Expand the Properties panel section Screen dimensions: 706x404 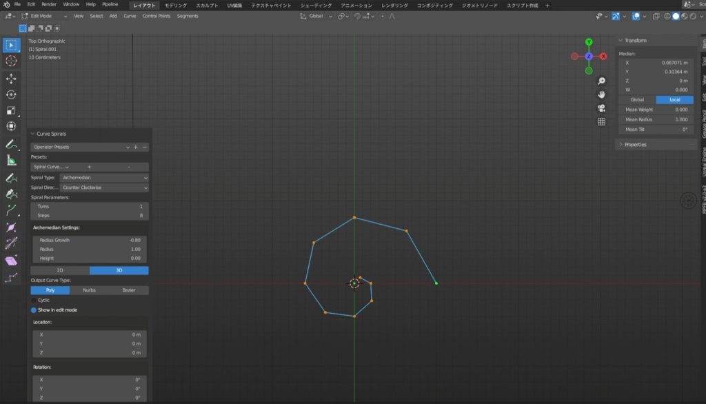(635, 145)
